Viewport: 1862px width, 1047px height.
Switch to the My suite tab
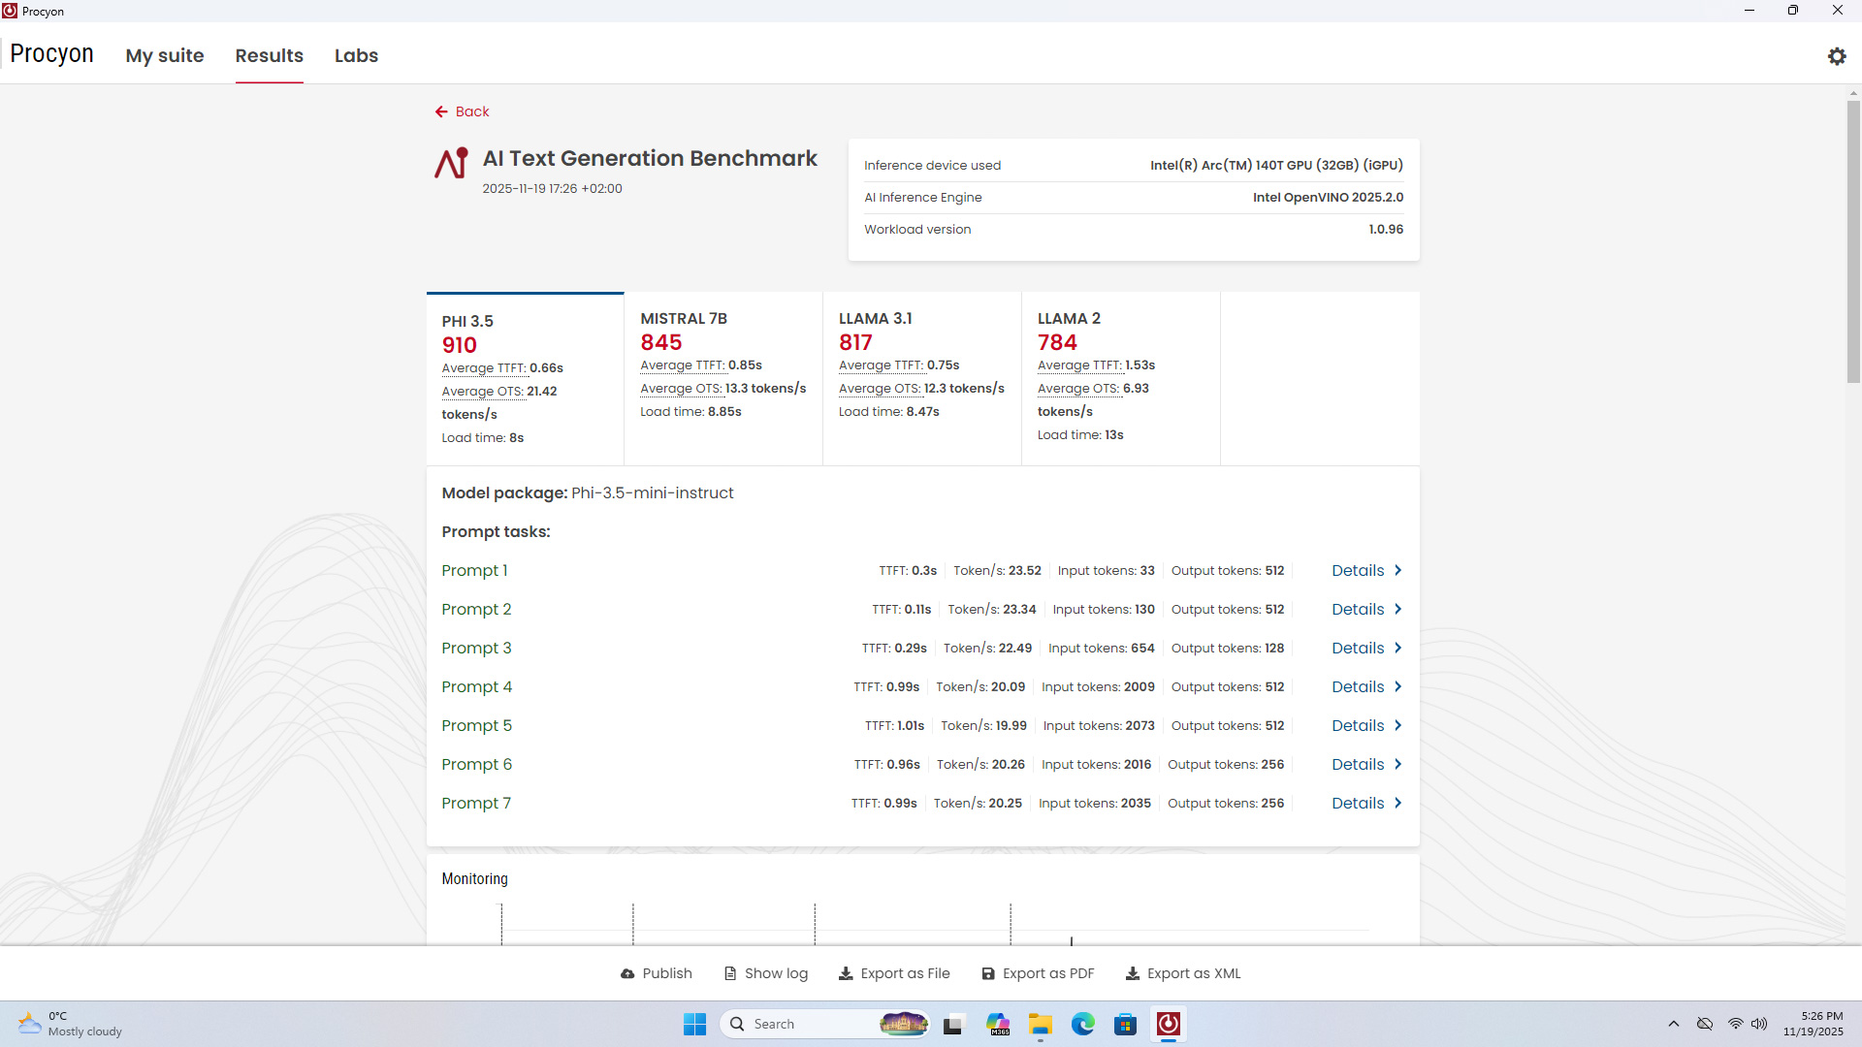(165, 56)
